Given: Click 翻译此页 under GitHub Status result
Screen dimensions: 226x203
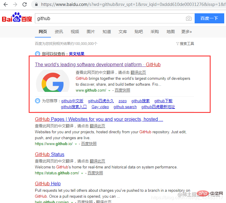Looking at the screenshot, I should pos(97,161).
